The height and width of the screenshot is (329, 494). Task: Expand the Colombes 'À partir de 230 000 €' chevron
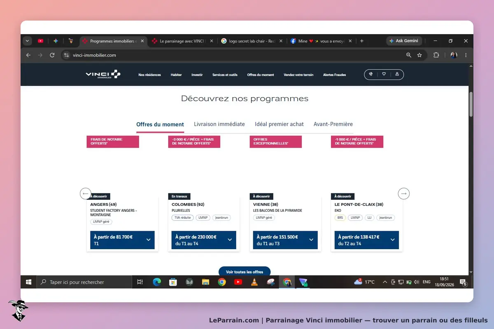[x=230, y=240]
